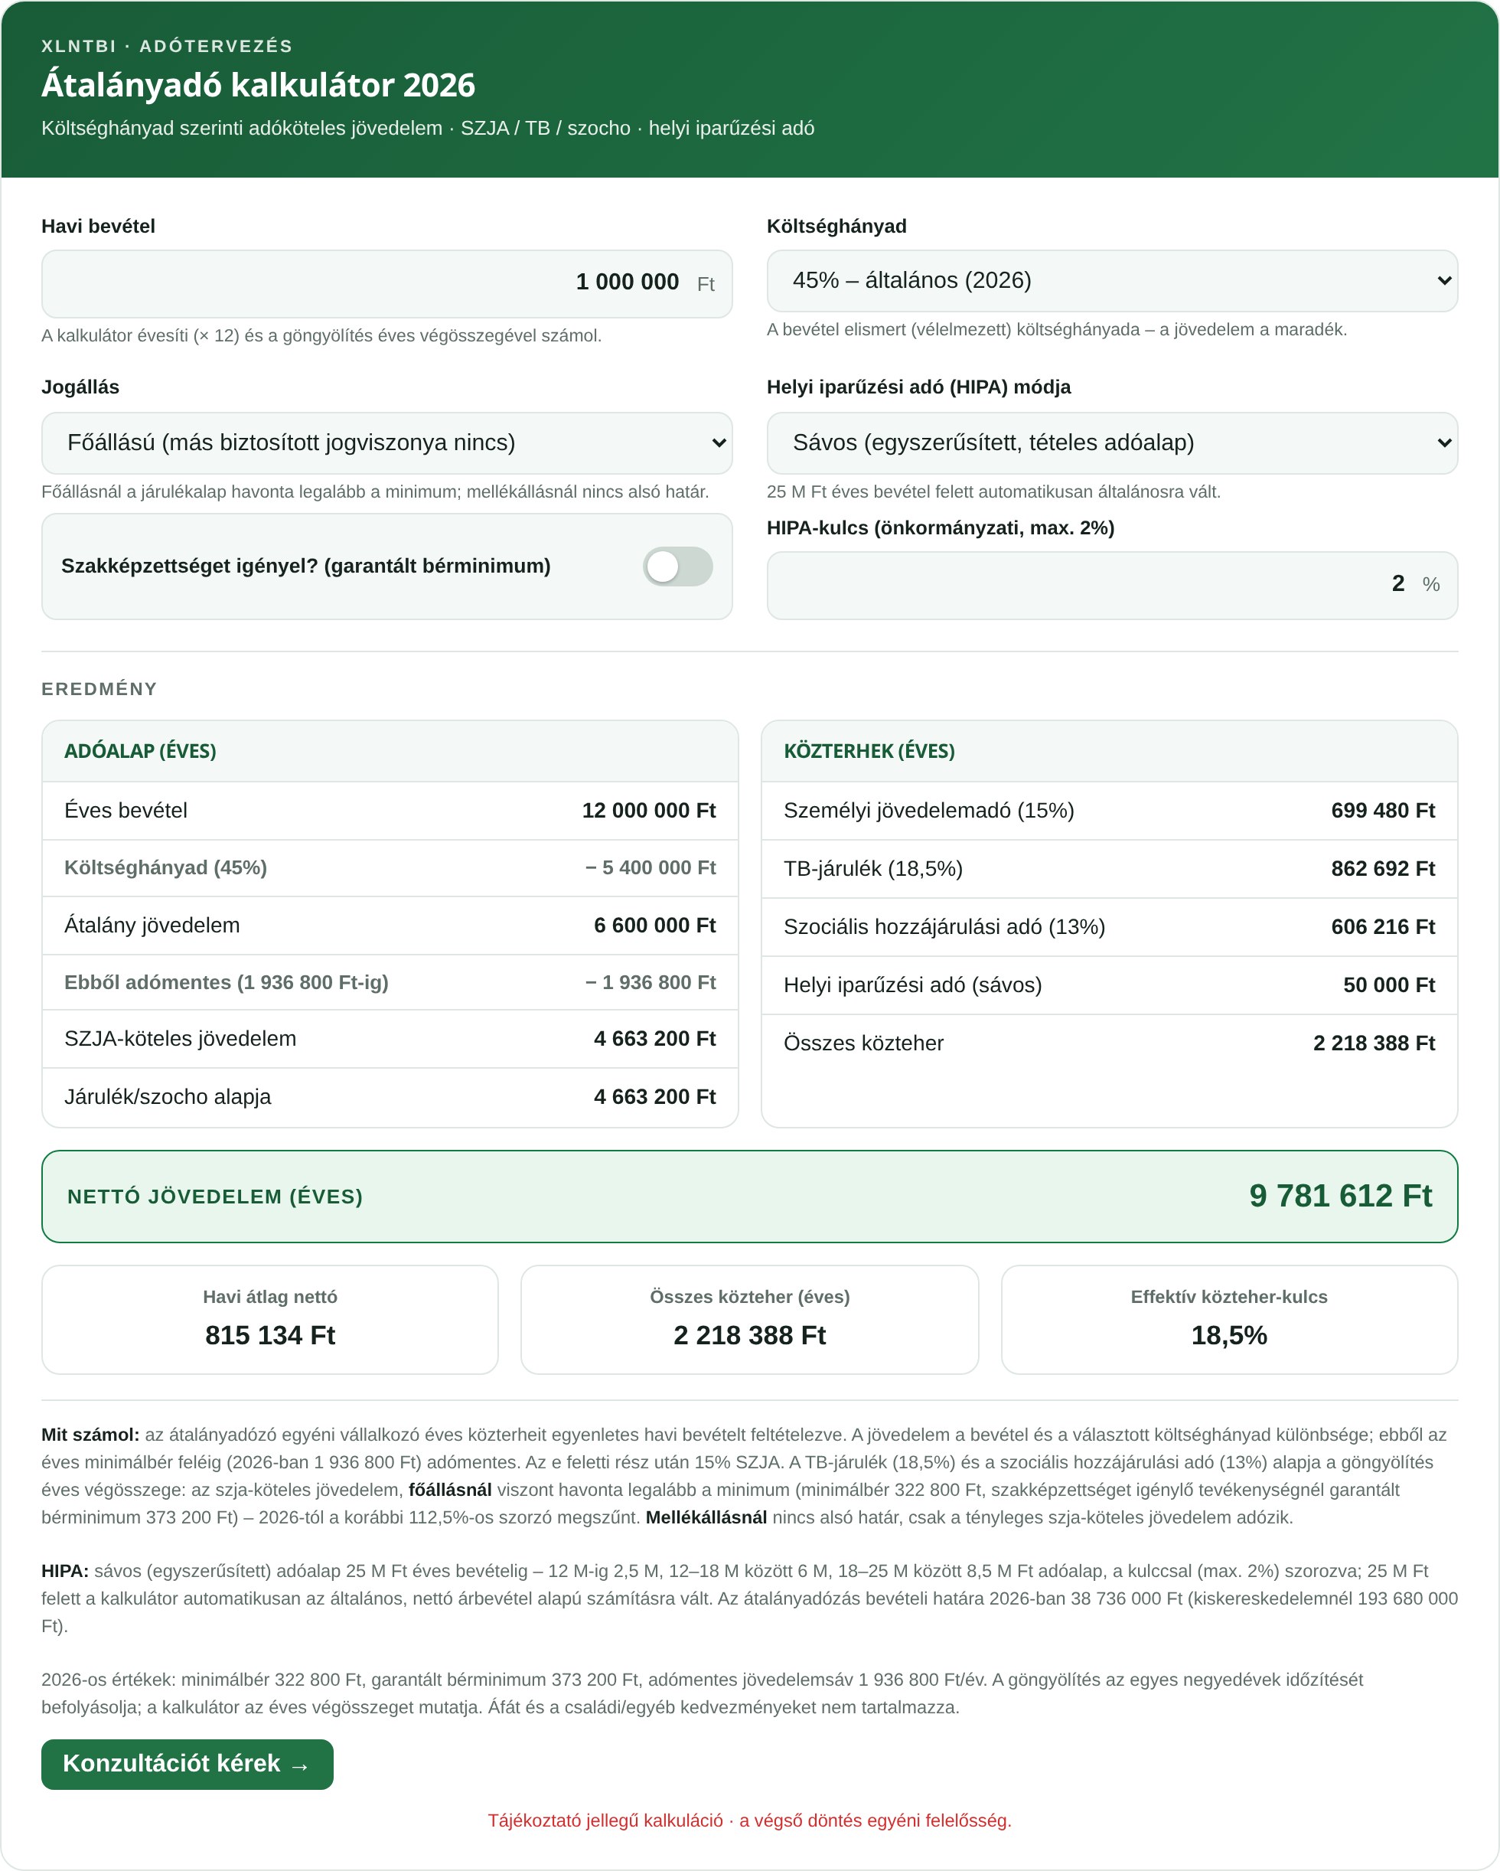Select the Nettó jövedelem (éves) result box

749,1196
